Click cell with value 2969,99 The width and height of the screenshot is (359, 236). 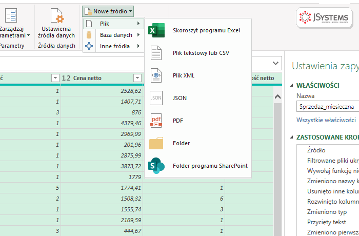click(x=102, y=134)
